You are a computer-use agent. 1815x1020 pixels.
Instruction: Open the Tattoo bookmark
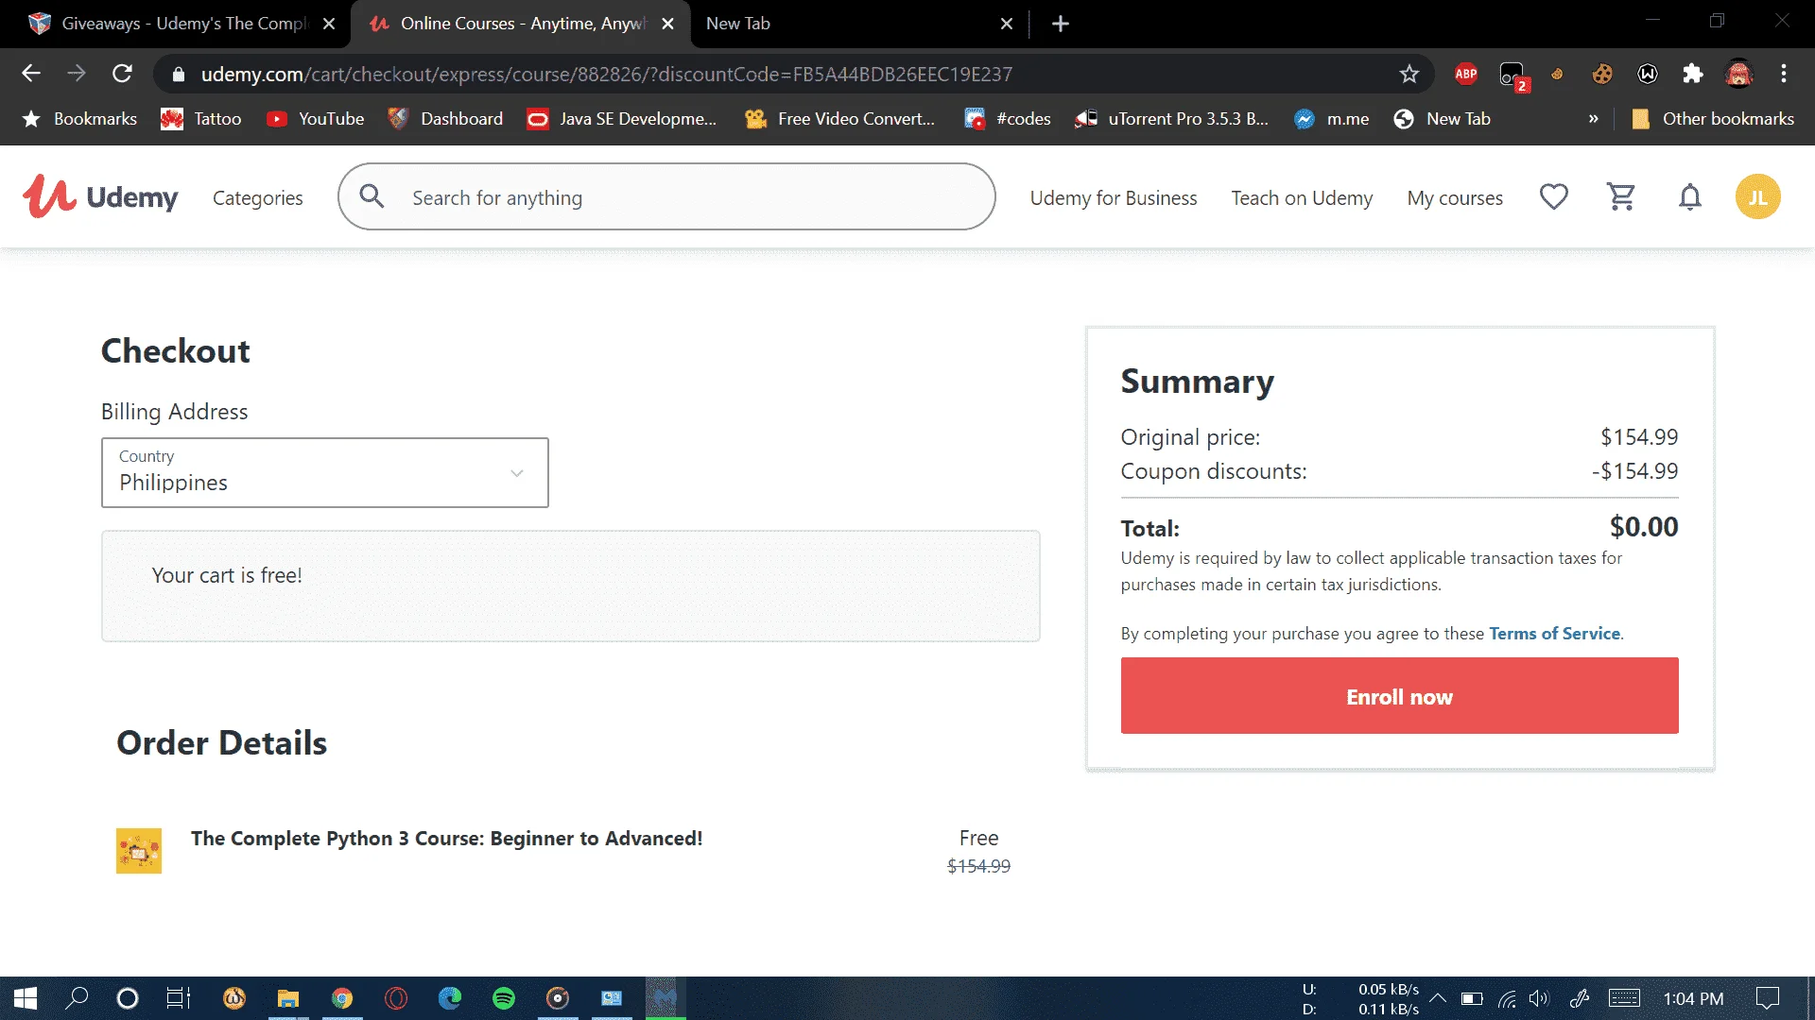pyautogui.click(x=201, y=119)
